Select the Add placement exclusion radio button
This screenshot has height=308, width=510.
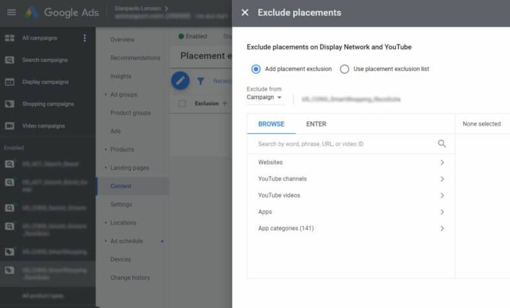tap(256, 69)
